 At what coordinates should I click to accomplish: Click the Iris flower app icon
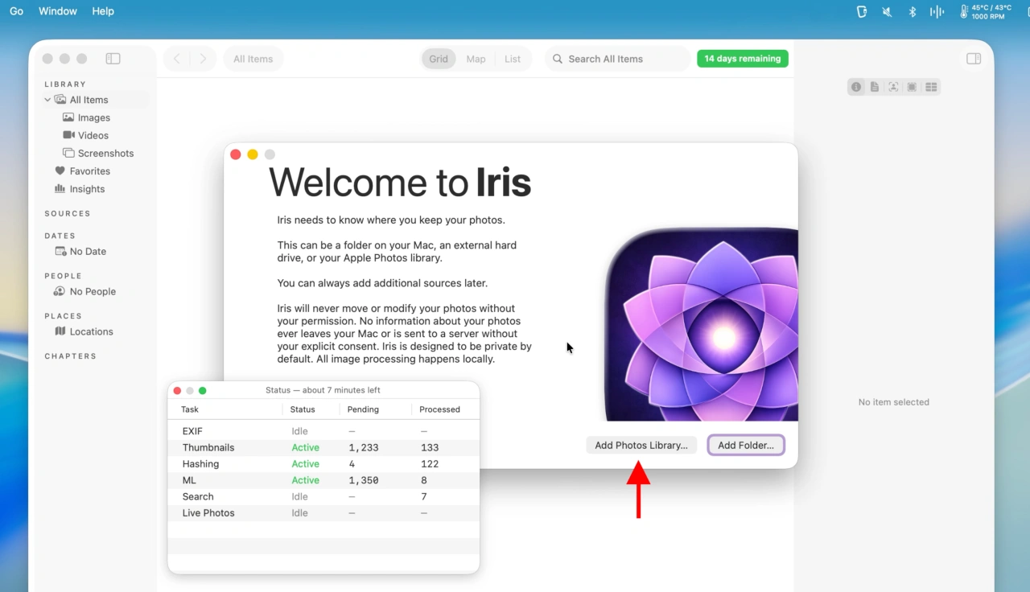701,324
